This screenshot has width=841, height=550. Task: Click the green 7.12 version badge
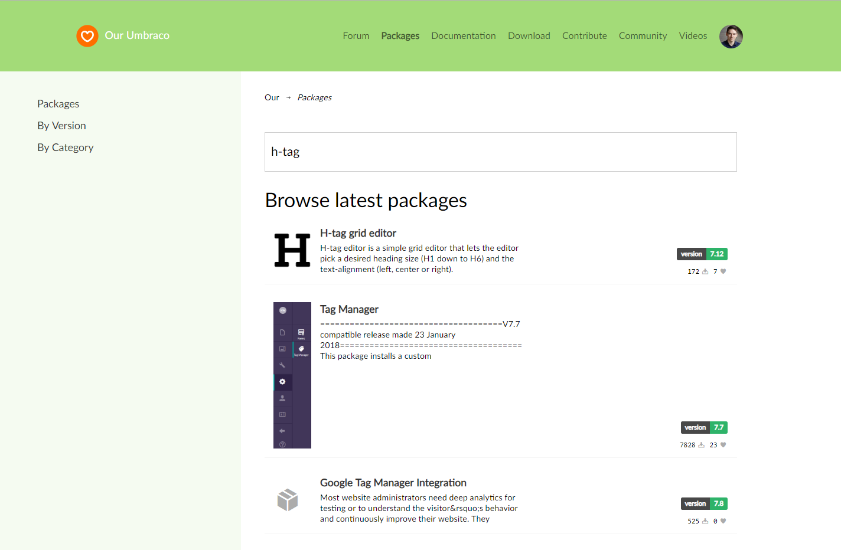pos(717,254)
